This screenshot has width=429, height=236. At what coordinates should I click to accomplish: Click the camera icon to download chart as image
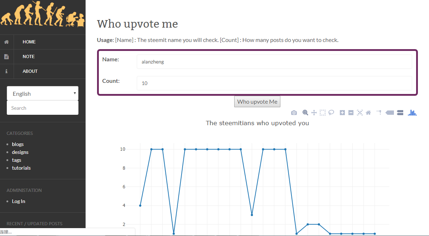coord(294,112)
